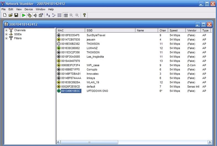Click document icon in 20070418142412 title bar

pos(6,24)
